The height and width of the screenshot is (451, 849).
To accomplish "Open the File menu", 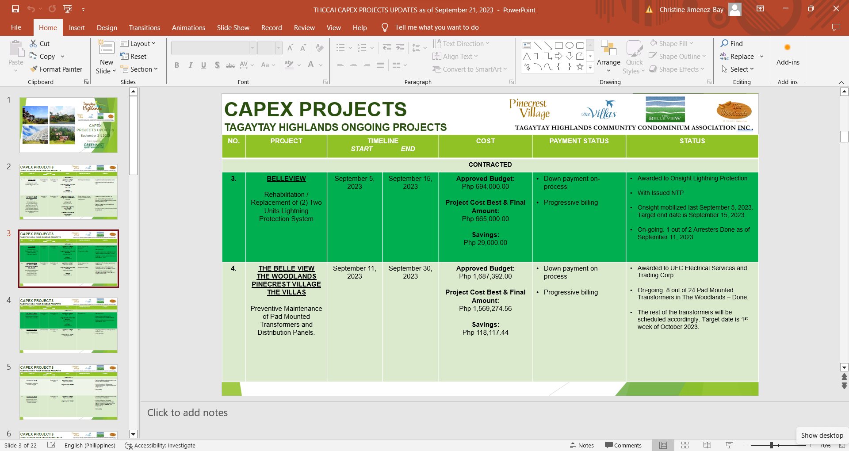I will pyautogui.click(x=16, y=27).
